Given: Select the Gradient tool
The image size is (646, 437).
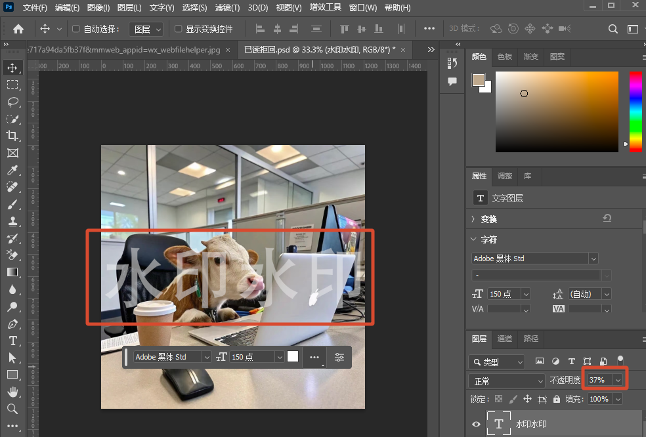Looking at the screenshot, I should 12,272.
